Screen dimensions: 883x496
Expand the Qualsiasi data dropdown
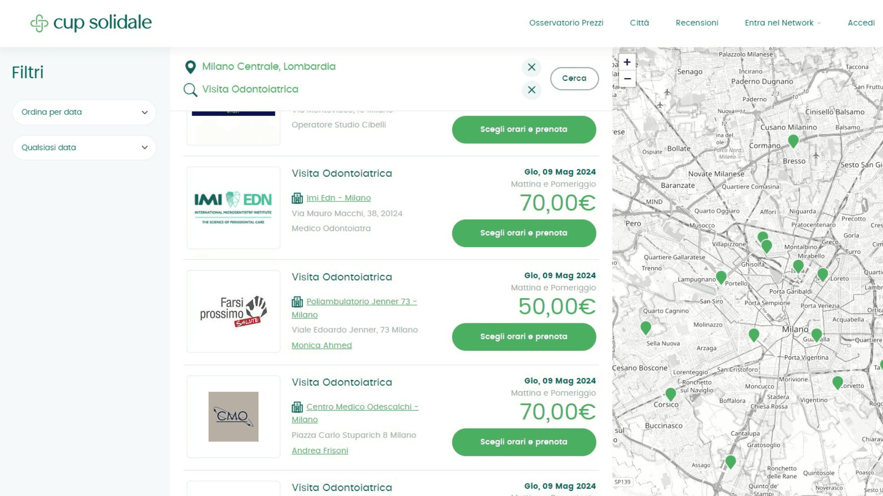click(84, 148)
